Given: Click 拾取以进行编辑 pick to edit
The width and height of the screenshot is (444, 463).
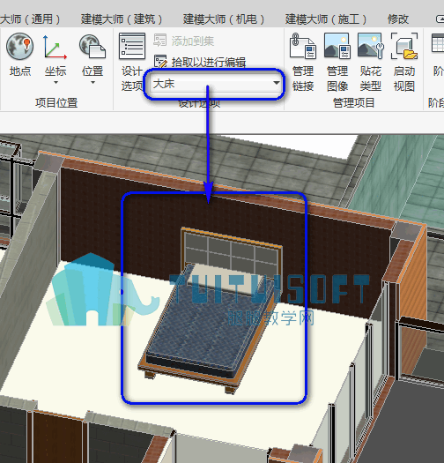Looking at the screenshot, I should click(x=200, y=62).
